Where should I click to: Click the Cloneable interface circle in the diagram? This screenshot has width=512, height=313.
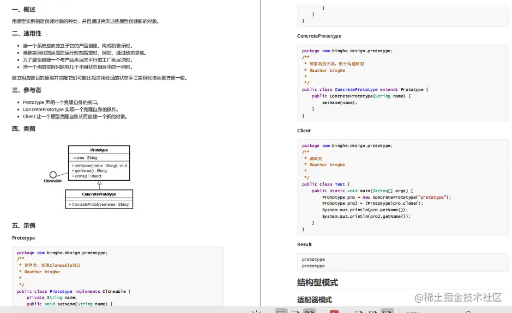pos(53,175)
